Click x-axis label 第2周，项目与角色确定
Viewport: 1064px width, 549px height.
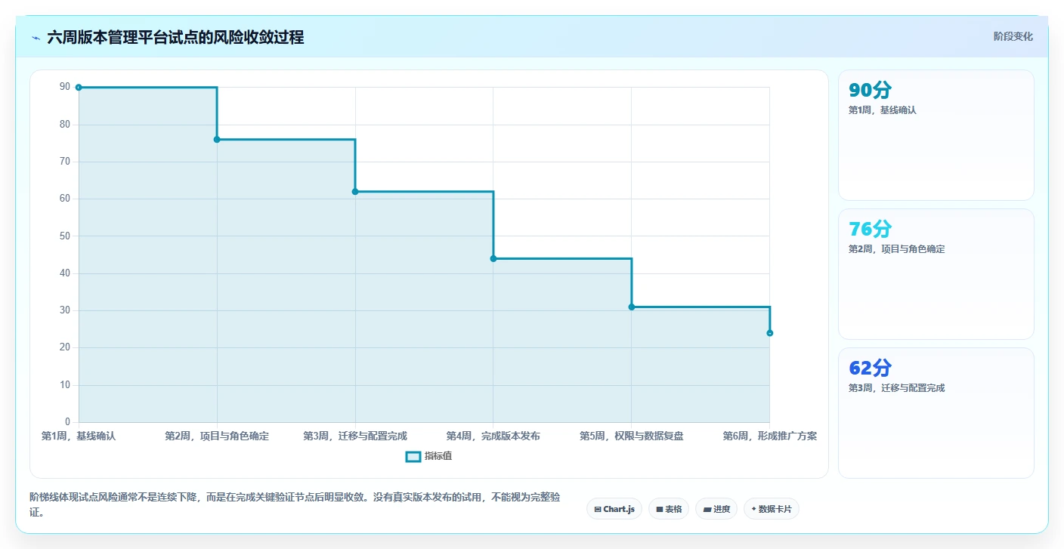[x=217, y=436]
